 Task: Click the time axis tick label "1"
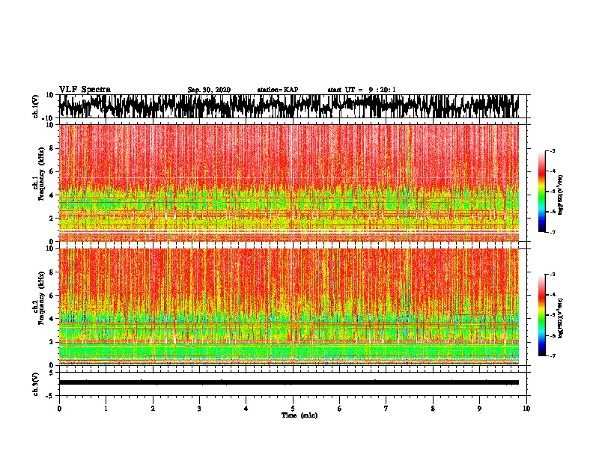[106, 409]
